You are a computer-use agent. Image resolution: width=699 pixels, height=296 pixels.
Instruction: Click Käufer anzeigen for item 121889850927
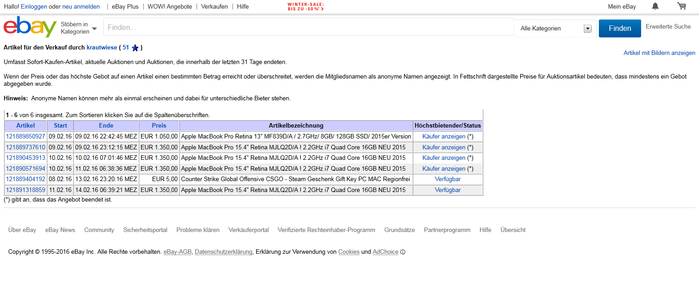pyautogui.click(x=444, y=137)
